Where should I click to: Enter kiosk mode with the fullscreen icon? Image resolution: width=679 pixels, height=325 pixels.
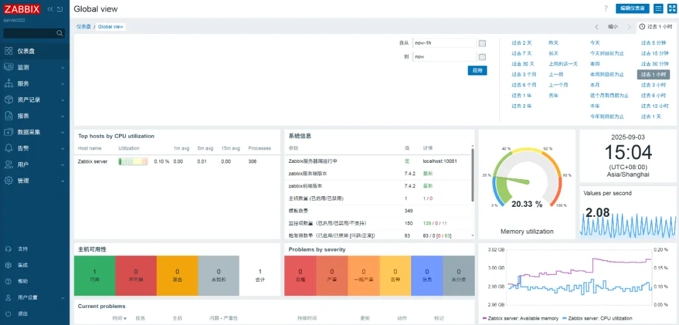[x=671, y=9]
